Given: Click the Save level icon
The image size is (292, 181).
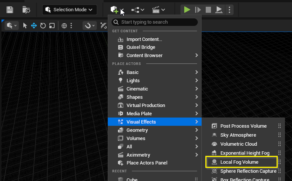Looking at the screenshot, I should coord(10,10).
